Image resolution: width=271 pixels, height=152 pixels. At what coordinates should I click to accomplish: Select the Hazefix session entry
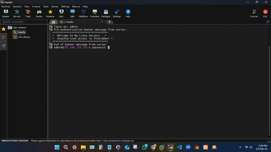19,32
